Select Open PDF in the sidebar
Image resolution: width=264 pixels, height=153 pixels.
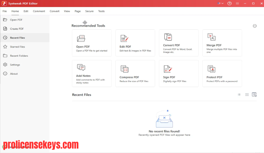coord(25,20)
